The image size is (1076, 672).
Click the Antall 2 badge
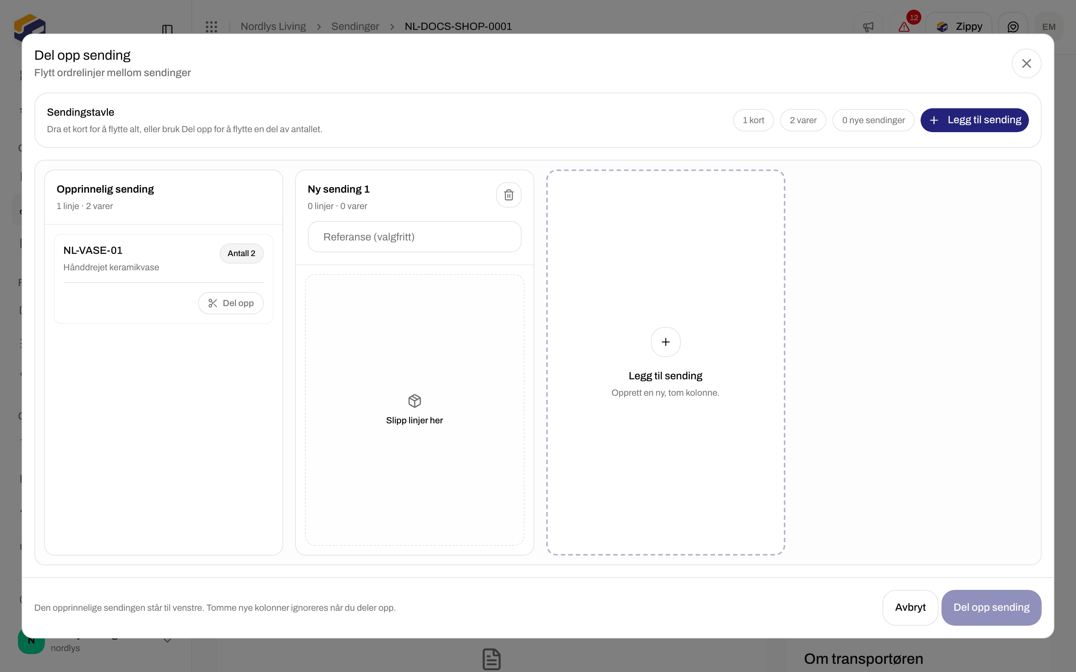[x=241, y=253]
